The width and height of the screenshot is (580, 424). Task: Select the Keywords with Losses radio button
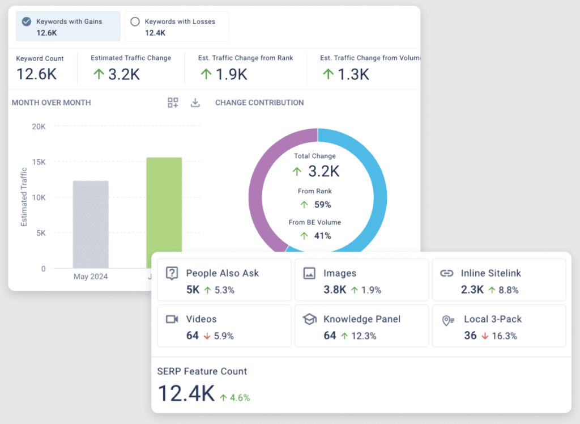(135, 22)
